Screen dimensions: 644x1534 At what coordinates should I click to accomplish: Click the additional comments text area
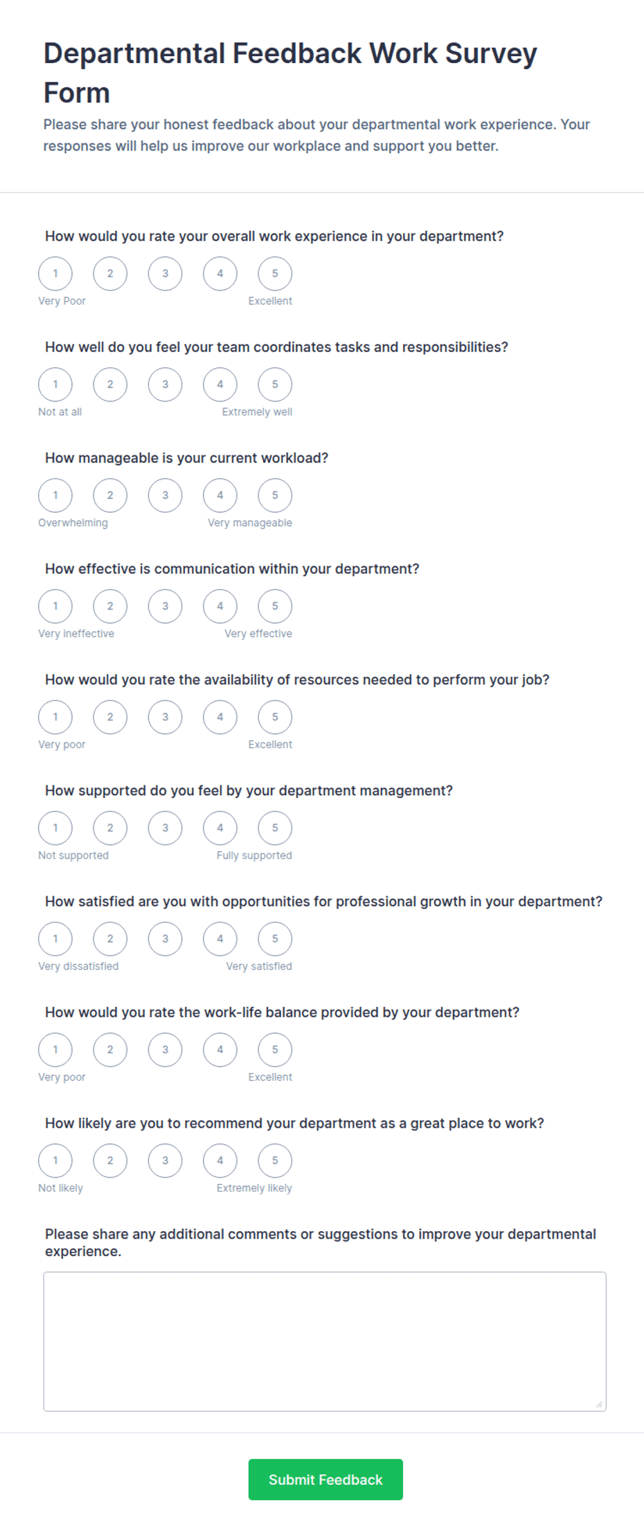[x=325, y=1341]
